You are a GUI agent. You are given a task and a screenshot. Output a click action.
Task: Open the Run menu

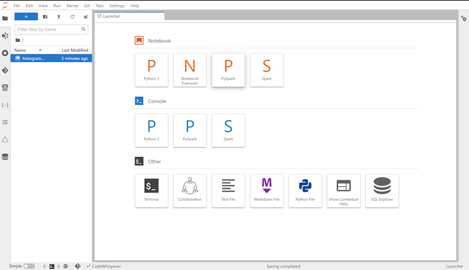point(57,6)
